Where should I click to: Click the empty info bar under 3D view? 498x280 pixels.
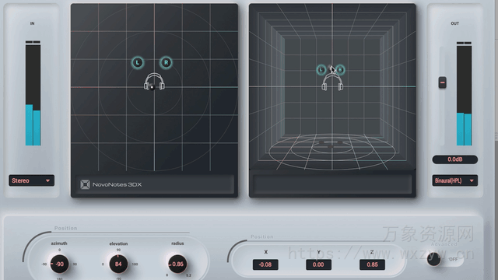coord(332,184)
